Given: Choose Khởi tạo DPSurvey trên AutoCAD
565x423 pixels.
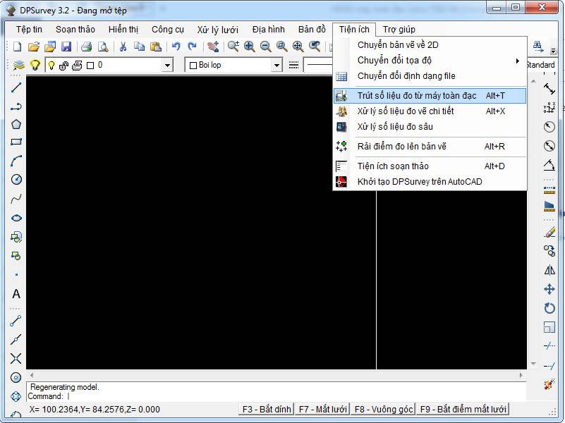Looking at the screenshot, I should pos(430,182).
